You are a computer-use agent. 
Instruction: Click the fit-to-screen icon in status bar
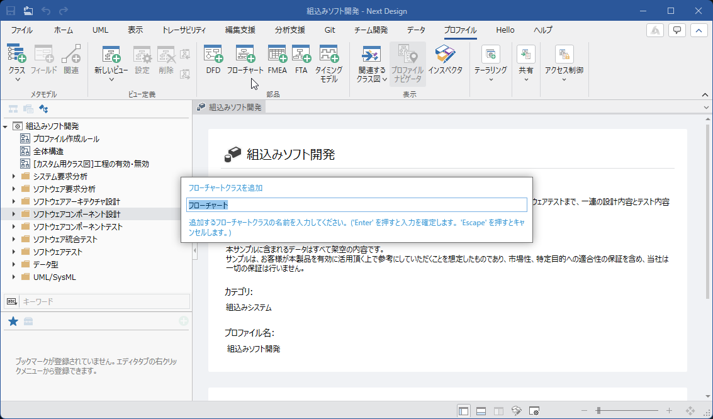(690, 410)
